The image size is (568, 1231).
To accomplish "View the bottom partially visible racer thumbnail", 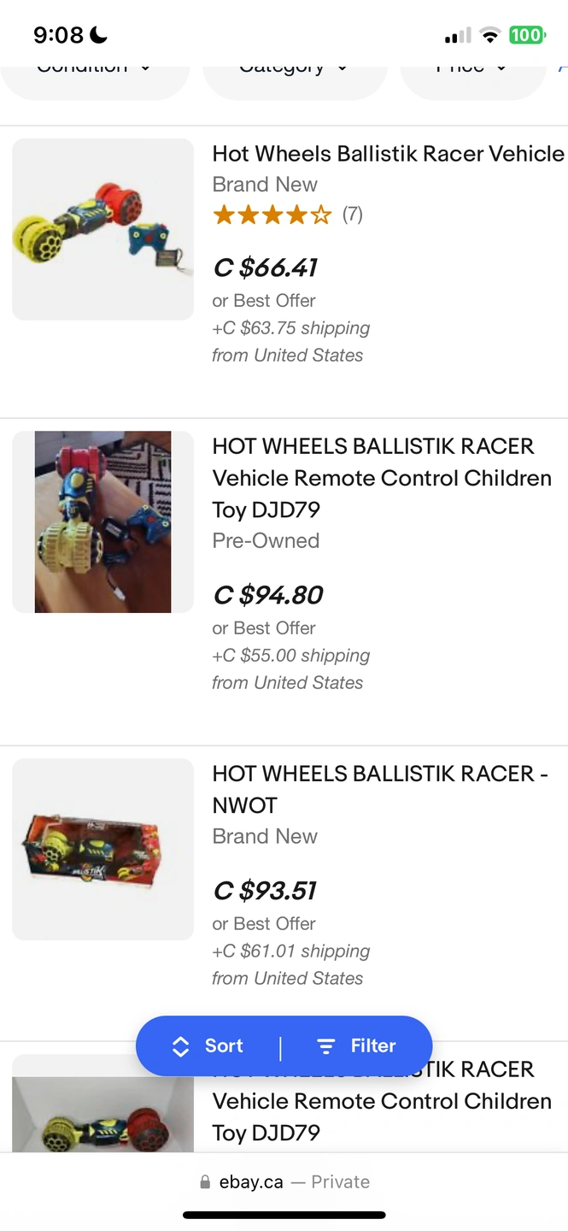I will click(x=103, y=1111).
